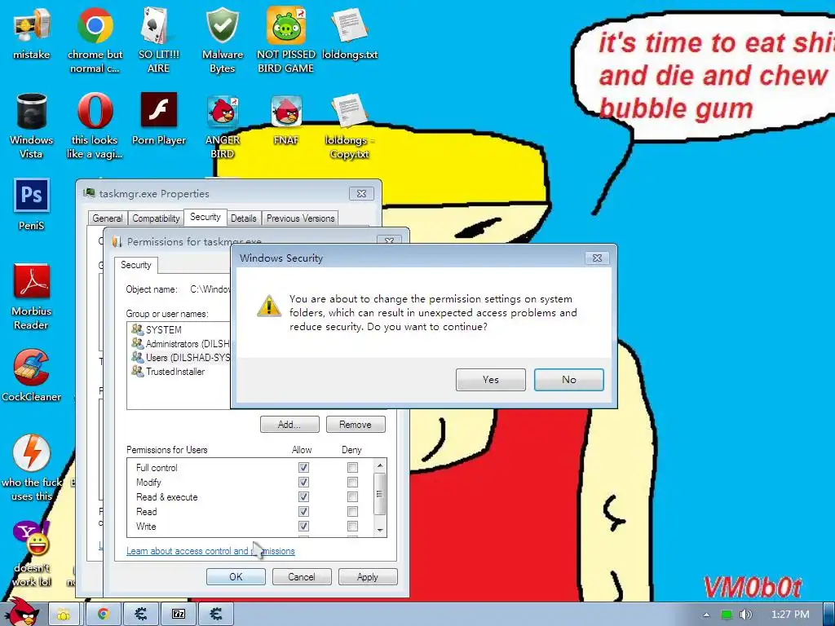Check Deny box for Modify
The image size is (835, 626).
352,483
